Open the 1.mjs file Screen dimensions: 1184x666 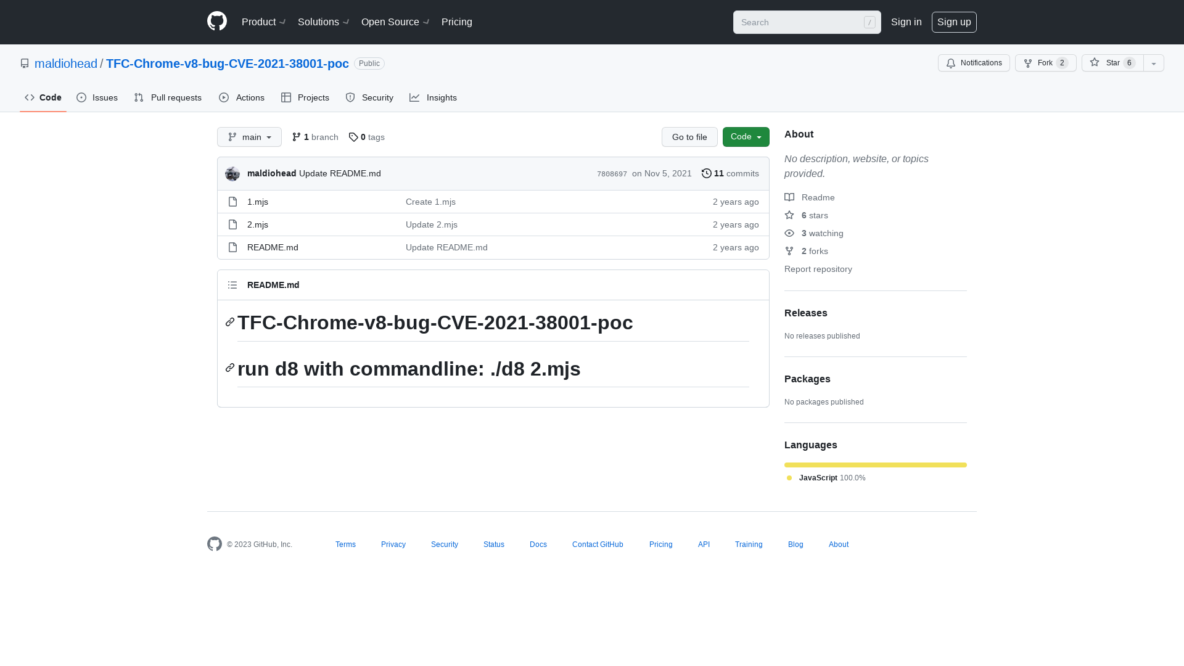click(x=258, y=202)
